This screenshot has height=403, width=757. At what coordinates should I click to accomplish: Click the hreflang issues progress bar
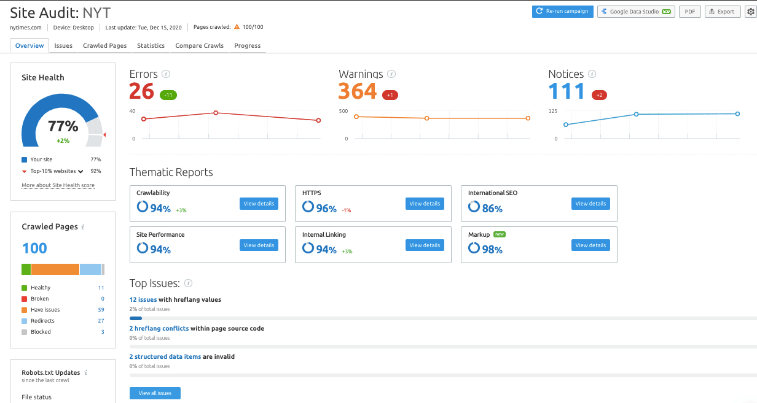[x=443, y=318]
